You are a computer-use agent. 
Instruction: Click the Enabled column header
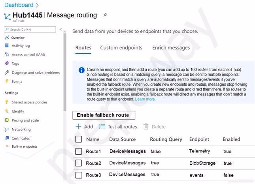click(x=231, y=139)
